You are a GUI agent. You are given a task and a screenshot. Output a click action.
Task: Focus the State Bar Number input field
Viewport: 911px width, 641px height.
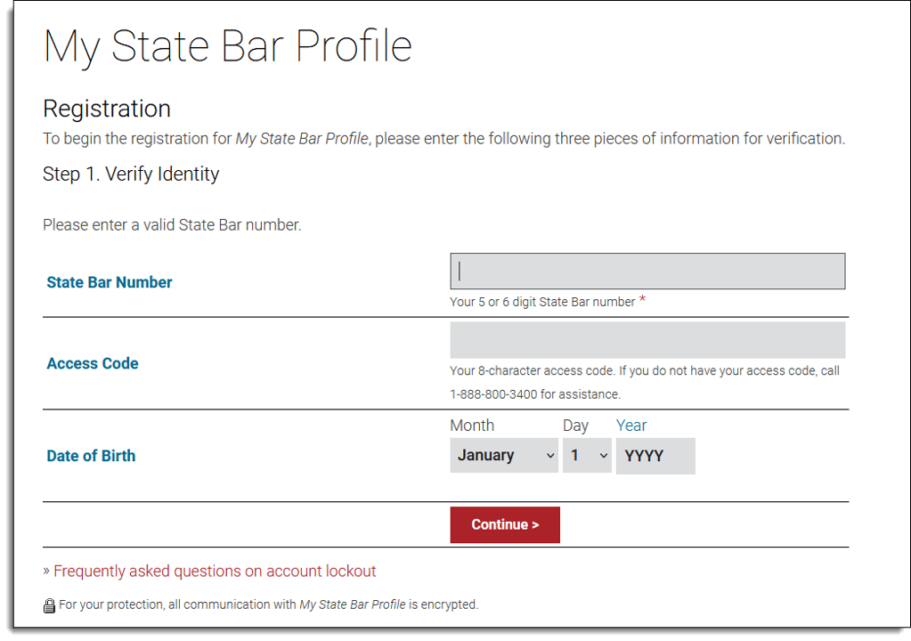tap(647, 271)
